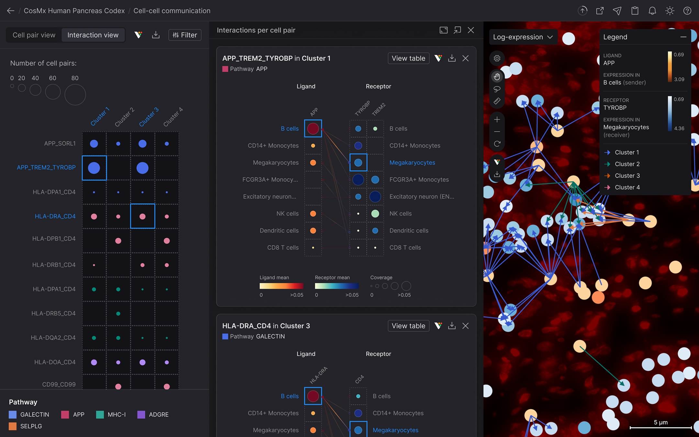View table for HLA-DRA_CD4 in Cluster 3
The width and height of the screenshot is (699, 437).
click(x=408, y=326)
